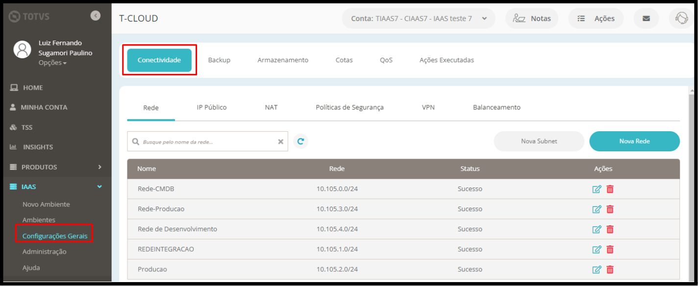
Task: Select the VPN sub-tab
Action: pyautogui.click(x=428, y=107)
